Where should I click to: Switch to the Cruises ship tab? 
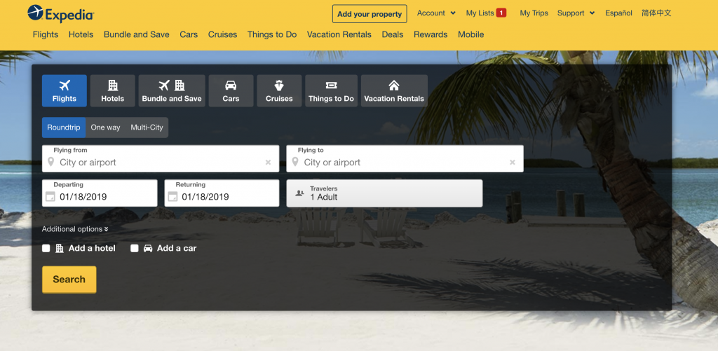tap(279, 90)
